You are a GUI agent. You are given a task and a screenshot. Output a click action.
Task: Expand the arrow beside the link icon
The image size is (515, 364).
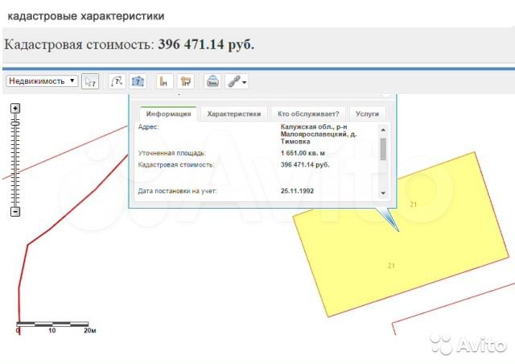pyautogui.click(x=244, y=82)
